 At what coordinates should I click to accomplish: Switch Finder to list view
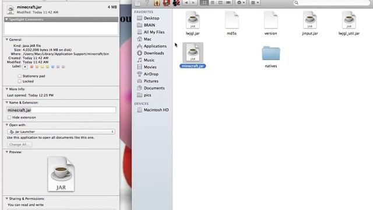pos(212,2)
